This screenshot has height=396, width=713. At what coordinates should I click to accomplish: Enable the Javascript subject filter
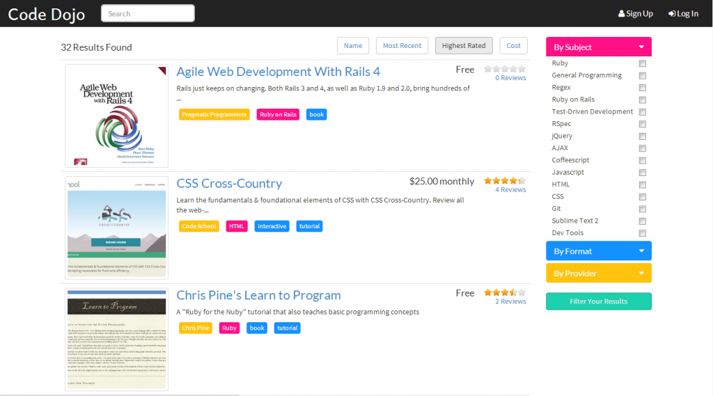click(643, 173)
